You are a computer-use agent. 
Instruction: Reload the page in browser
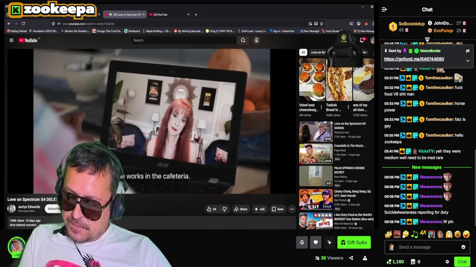pos(23,23)
